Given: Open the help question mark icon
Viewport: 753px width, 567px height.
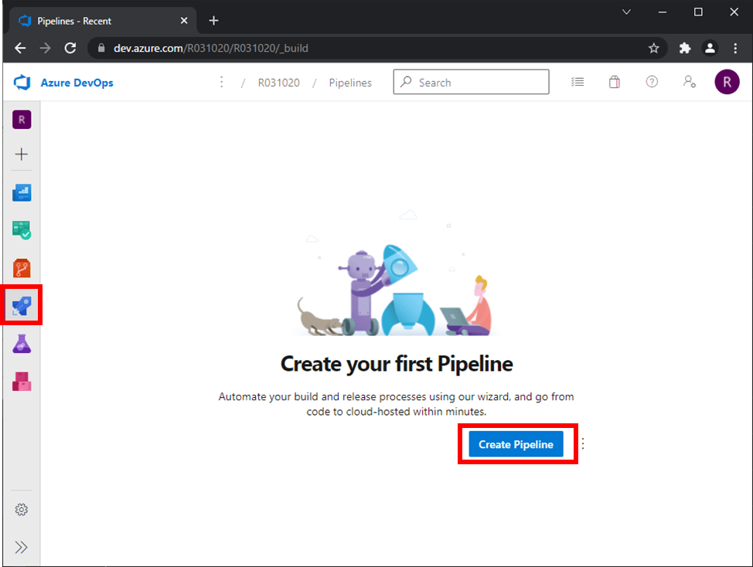Looking at the screenshot, I should coord(652,82).
